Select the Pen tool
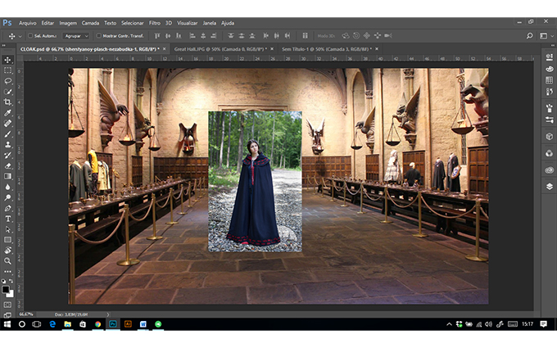Viewport: 557px width, 348px height. tap(7, 208)
